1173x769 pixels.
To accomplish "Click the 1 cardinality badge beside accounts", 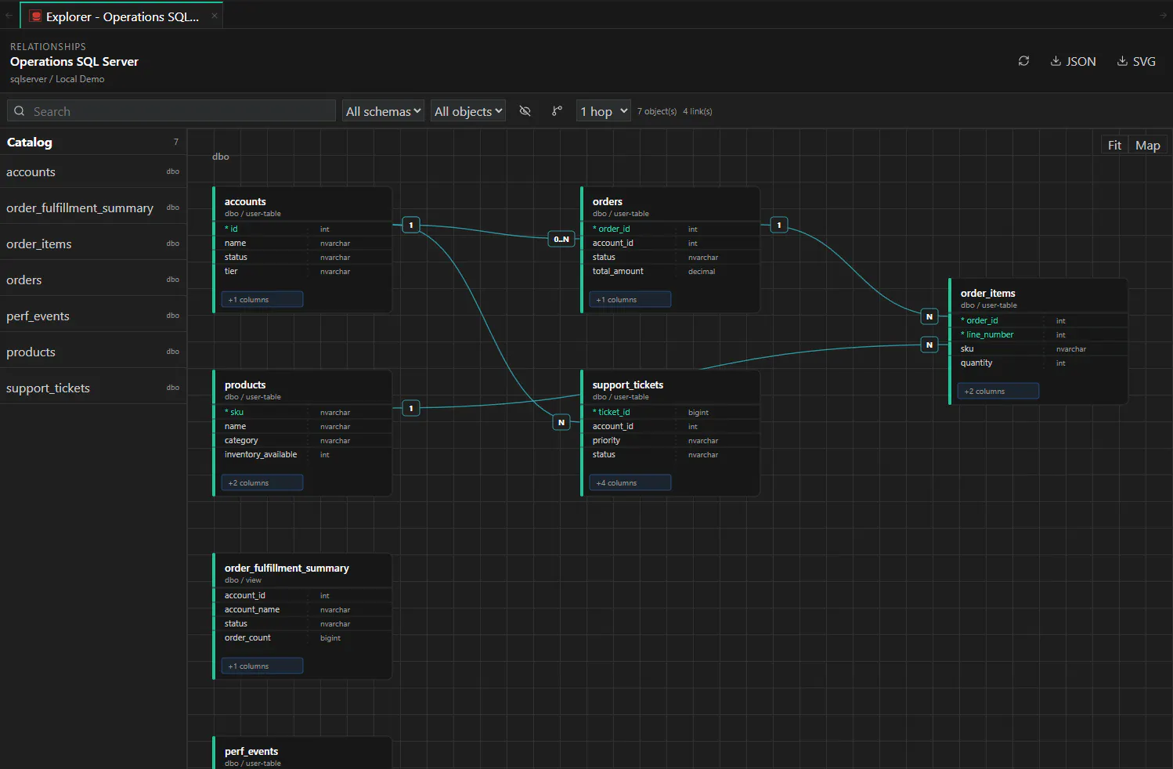I will tap(411, 225).
